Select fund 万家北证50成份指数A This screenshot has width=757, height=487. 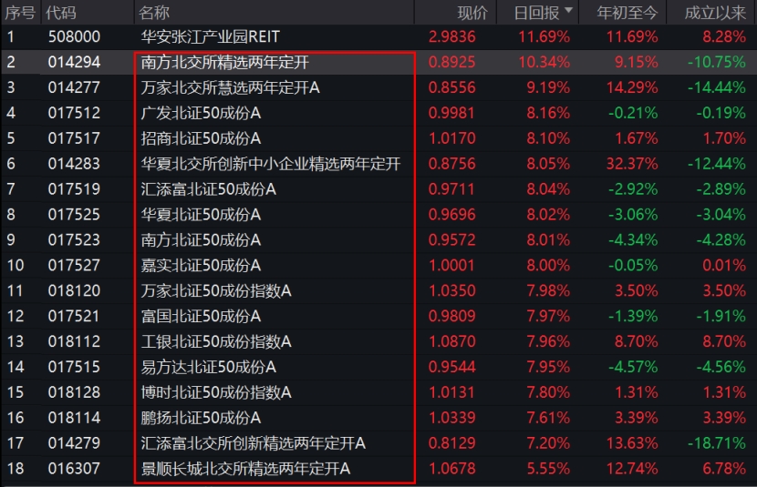click(216, 291)
